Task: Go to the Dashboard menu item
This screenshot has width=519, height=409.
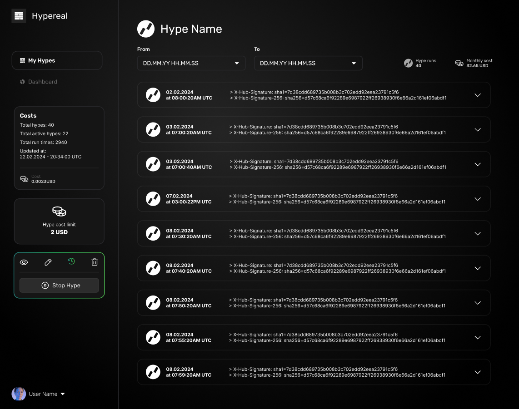Action: point(42,82)
